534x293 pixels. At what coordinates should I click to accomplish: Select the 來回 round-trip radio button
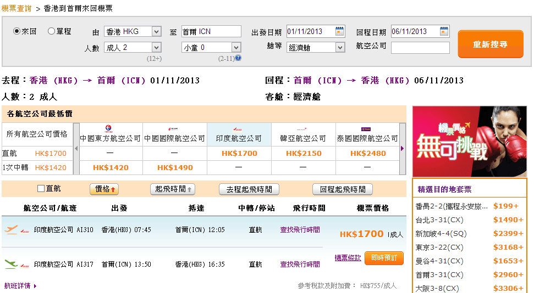click(x=16, y=31)
